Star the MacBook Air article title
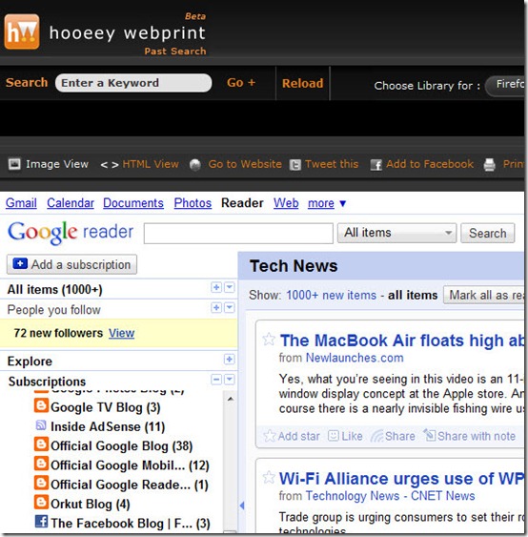Image resolution: width=528 pixels, height=537 pixels. coord(269,339)
